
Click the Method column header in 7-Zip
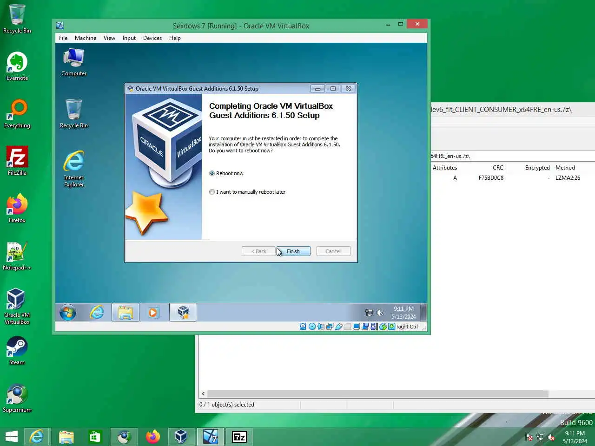tap(565, 168)
